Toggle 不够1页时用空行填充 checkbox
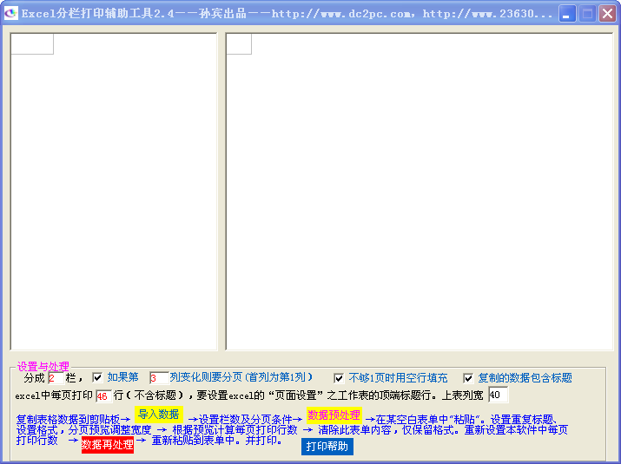Screen dimensions: 621x464 pyautogui.click(x=339, y=378)
